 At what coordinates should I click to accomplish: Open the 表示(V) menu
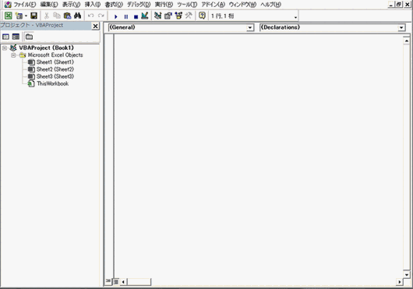pyautogui.click(x=71, y=5)
